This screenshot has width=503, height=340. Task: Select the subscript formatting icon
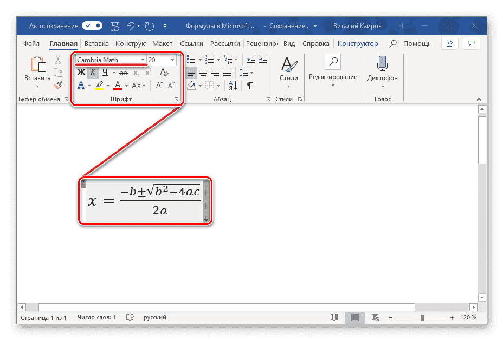135,71
